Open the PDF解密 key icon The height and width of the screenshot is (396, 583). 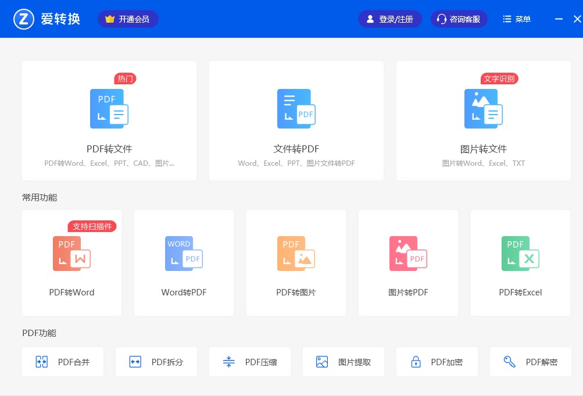(509, 361)
